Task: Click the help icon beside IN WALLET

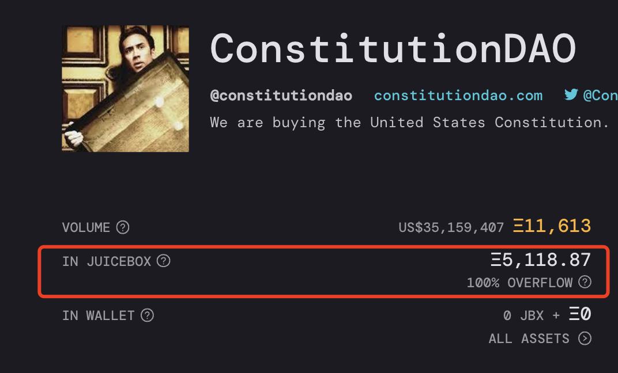Action: point(148,315)
